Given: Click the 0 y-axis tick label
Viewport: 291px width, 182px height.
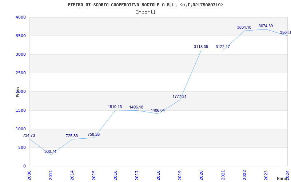Looking at the screenshot, I should (24, 166).
